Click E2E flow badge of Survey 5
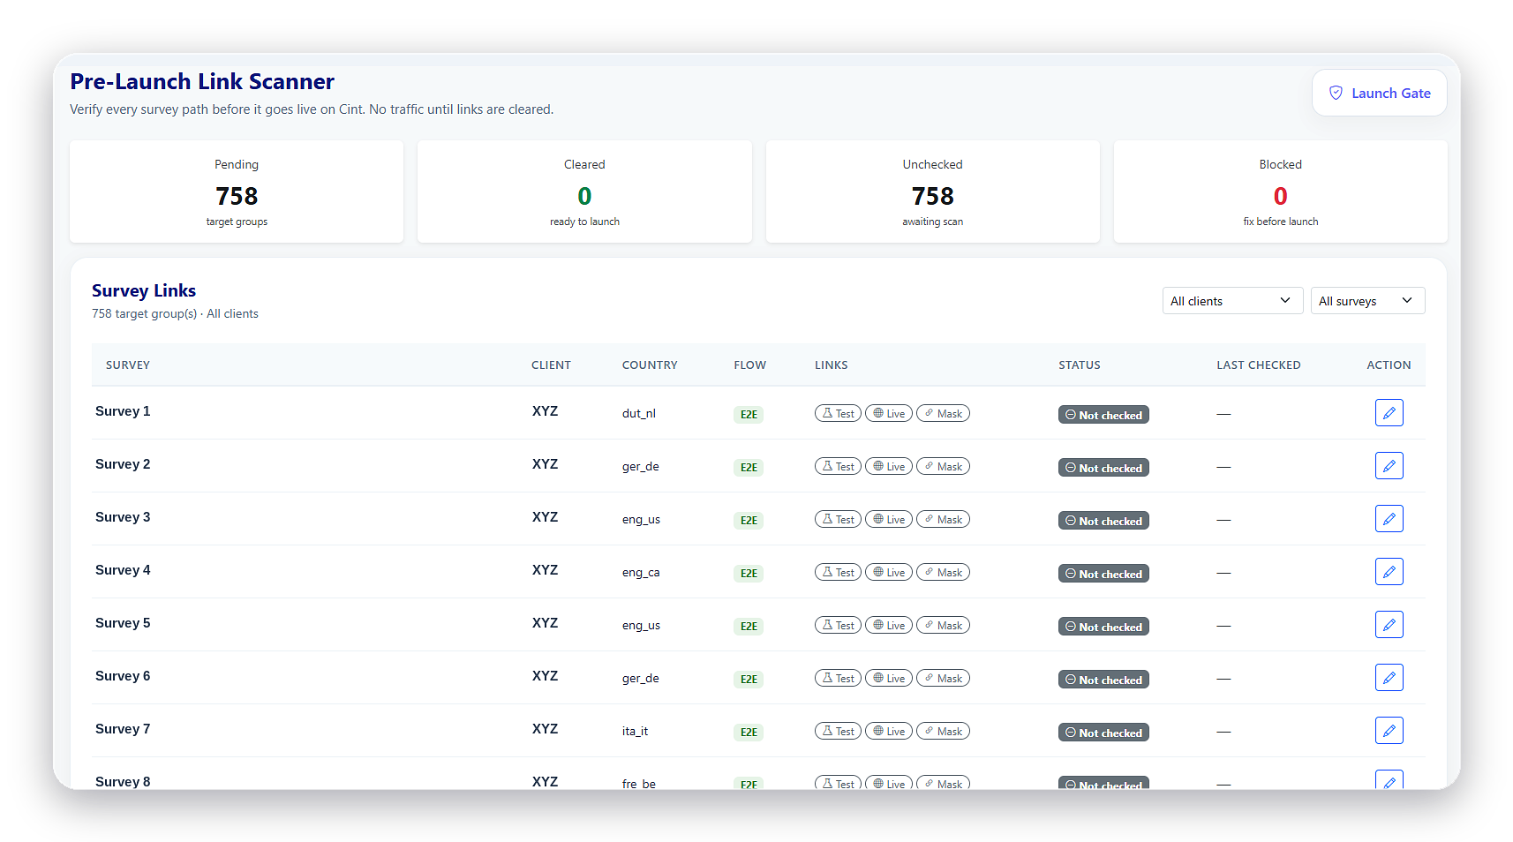 [749, 627]
